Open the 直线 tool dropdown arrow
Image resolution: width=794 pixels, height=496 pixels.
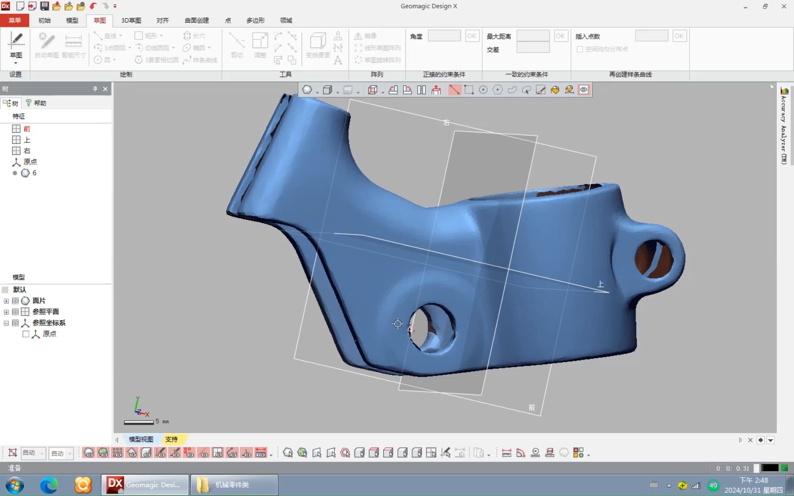[119, 35]
